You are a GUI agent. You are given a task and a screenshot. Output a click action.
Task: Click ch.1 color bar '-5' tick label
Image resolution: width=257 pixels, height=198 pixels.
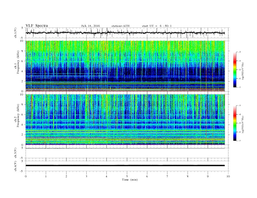pyautogui.click(x=239, y=70)
